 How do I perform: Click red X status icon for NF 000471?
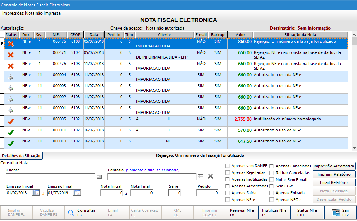[11, 55]
